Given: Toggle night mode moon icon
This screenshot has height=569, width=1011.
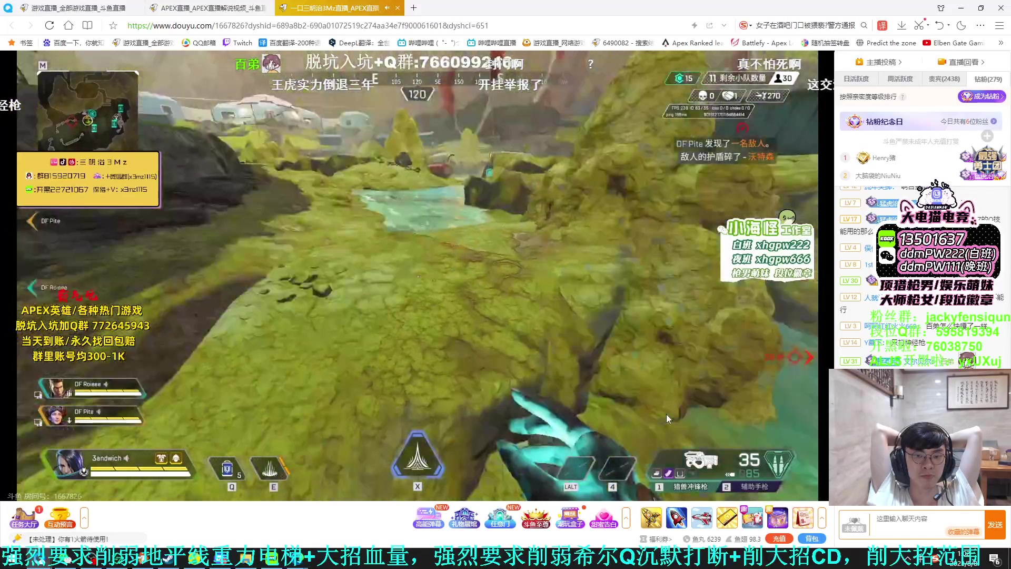Looking at the screenshot, I should pos(962,25).
